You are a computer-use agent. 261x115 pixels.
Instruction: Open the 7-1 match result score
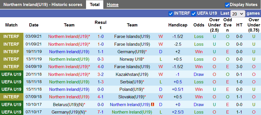100,112
